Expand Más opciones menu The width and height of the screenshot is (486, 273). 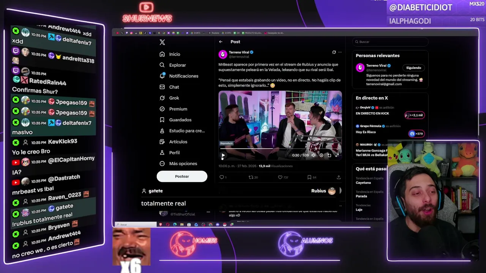[x=178, y=163]
